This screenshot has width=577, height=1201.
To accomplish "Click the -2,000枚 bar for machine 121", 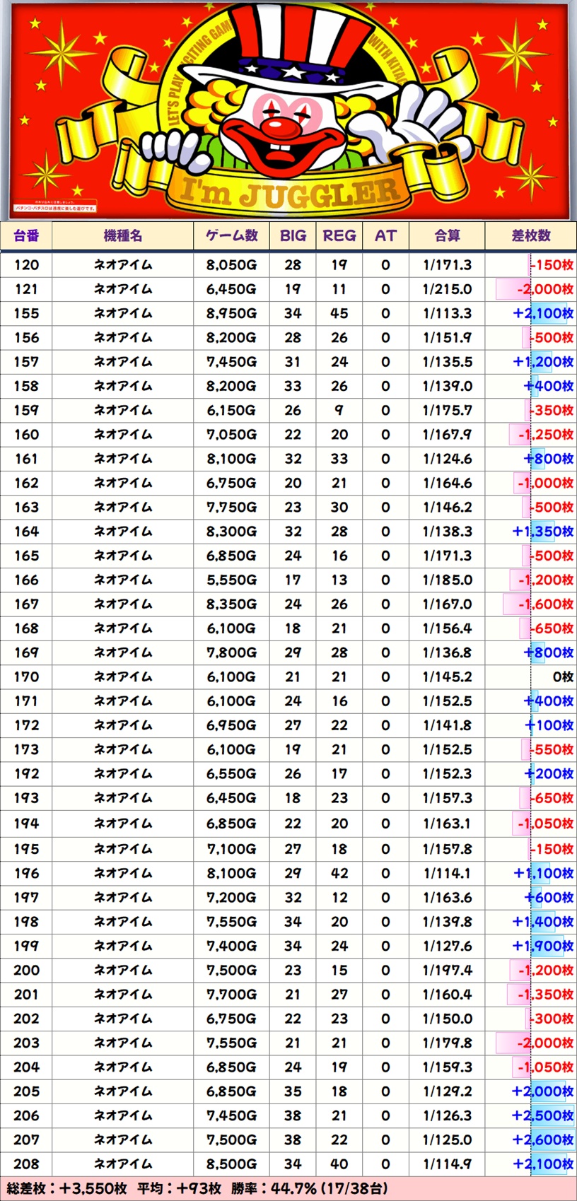I will tap(535, 289).
